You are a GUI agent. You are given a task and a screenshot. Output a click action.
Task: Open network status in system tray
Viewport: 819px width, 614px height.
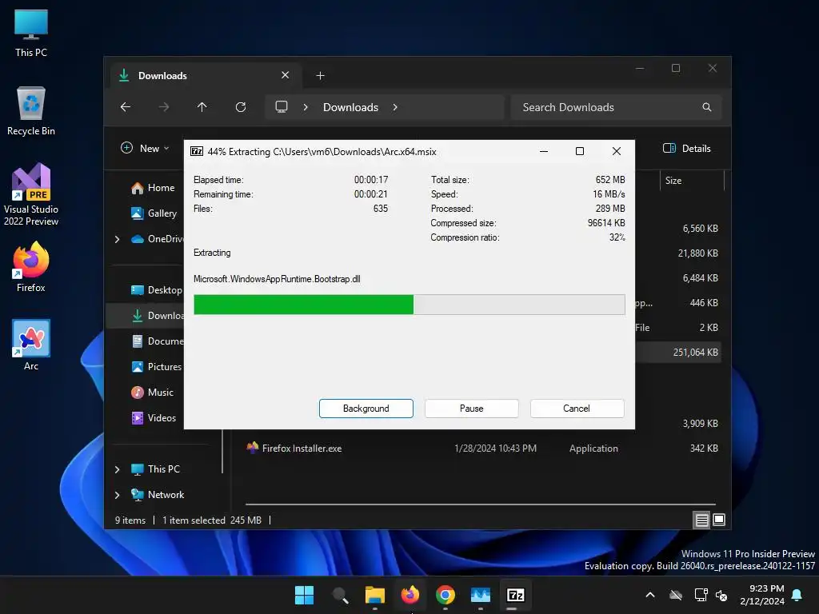point(701,595)
